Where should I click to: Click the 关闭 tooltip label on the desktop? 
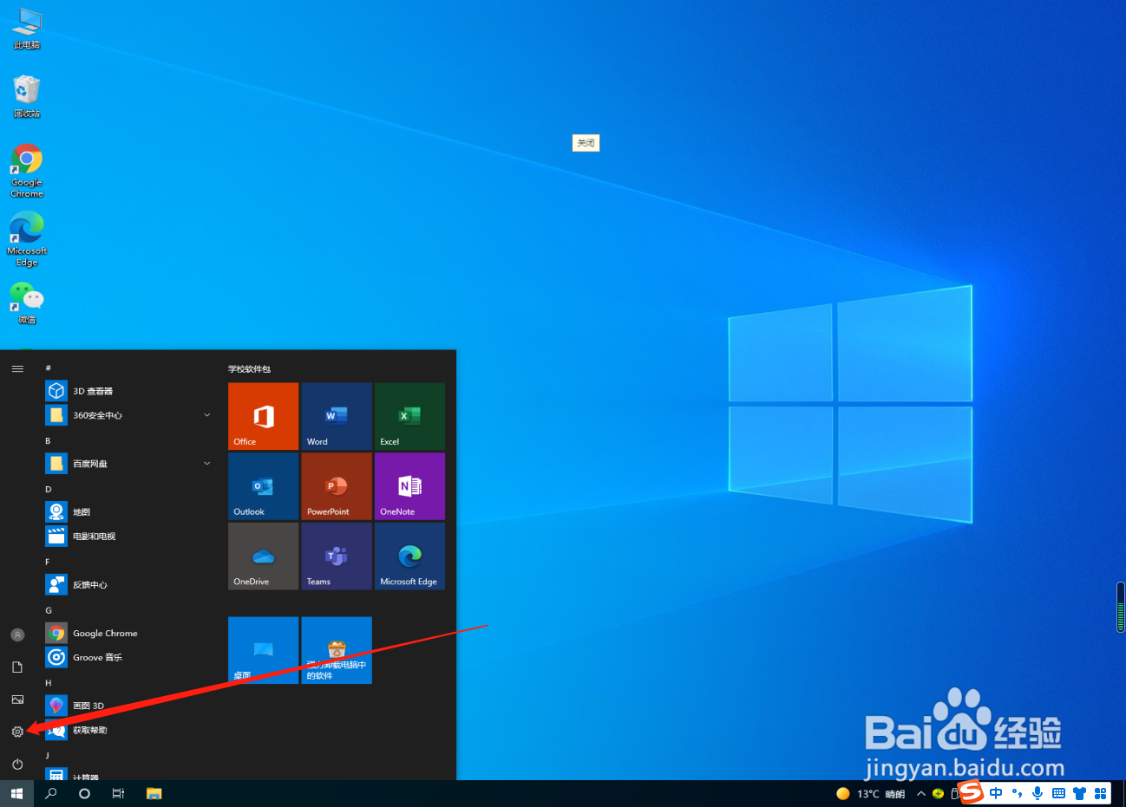586,142
